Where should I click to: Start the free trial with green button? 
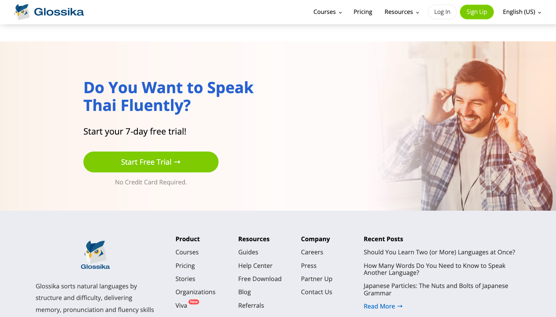[151, 162]
